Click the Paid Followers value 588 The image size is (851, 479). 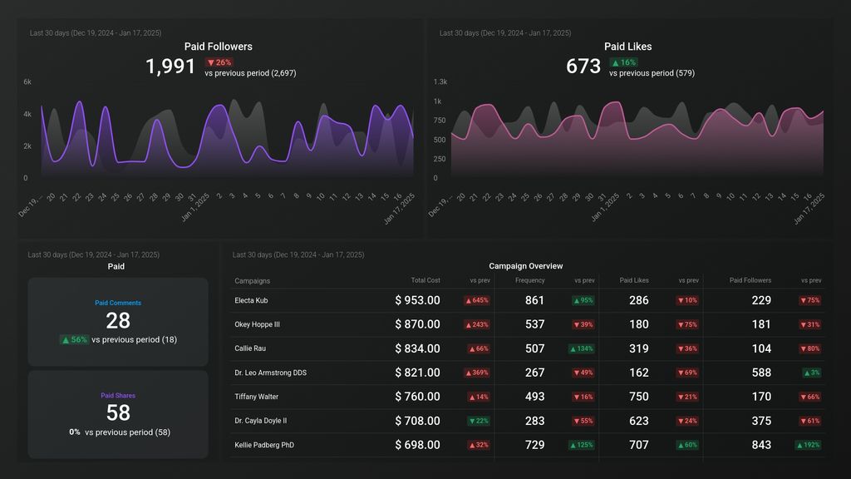click(761, 373)
